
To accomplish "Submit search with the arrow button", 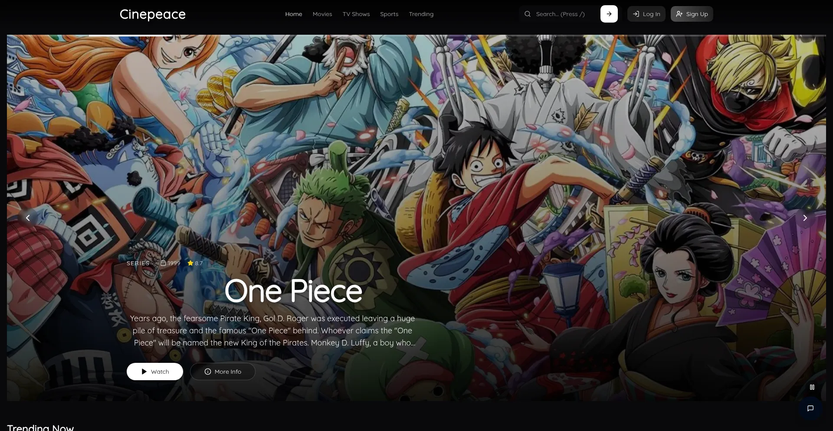I will [609, 14].
